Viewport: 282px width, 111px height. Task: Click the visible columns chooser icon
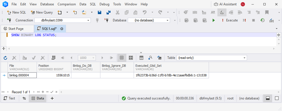pos(141,58)
